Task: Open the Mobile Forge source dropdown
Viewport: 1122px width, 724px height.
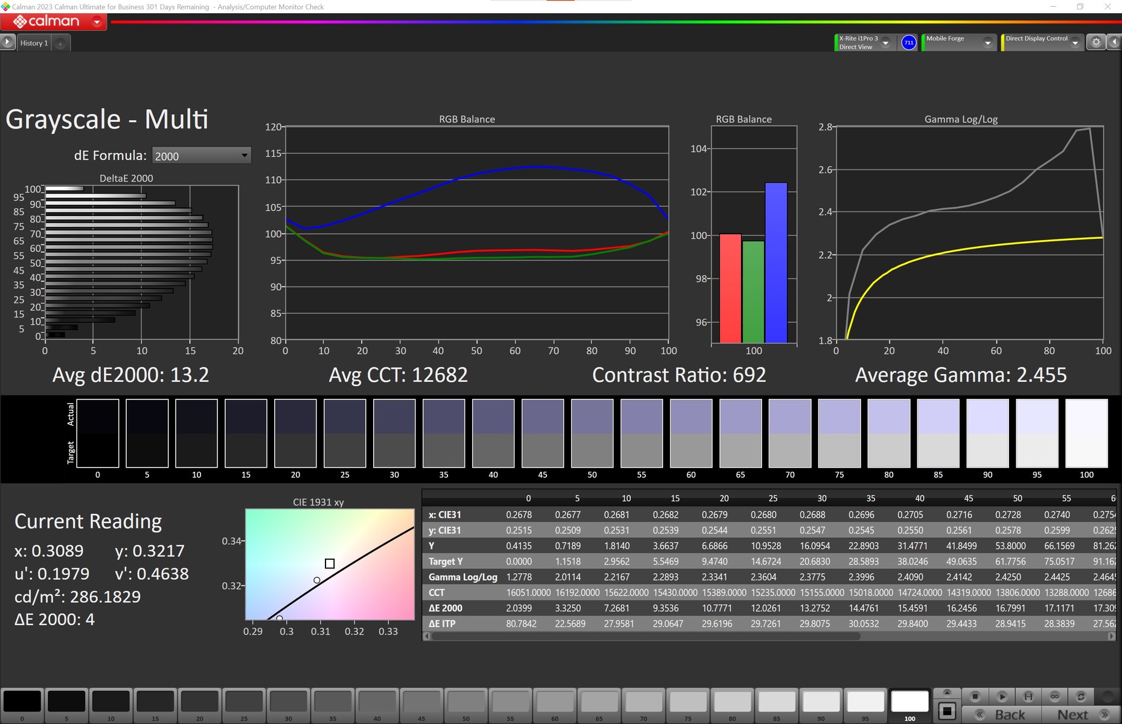Action: point(987,42)
